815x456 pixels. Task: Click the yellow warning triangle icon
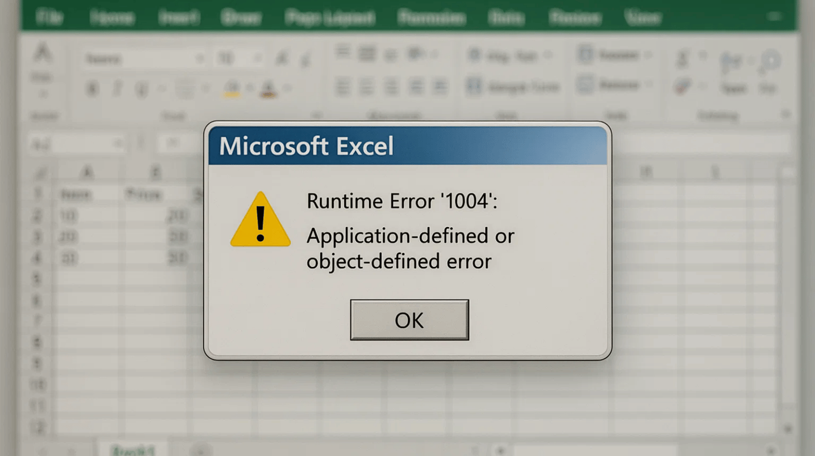click(260, 219)
